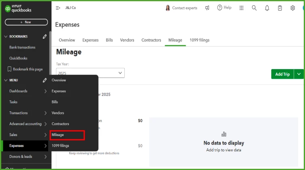This screenshot has height=170, width=305.
Task: Expand the Sales submenu
Action: (x=45, y=135)
